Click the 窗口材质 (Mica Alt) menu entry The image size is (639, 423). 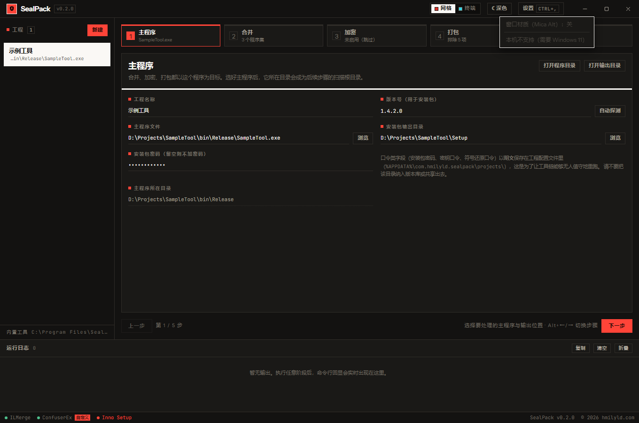point(547,24)
